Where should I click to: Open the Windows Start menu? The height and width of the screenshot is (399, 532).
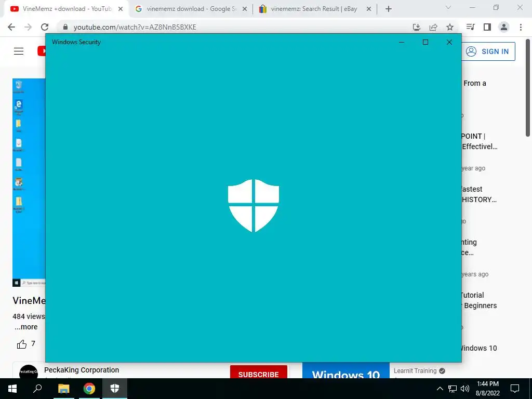point(12,389)
